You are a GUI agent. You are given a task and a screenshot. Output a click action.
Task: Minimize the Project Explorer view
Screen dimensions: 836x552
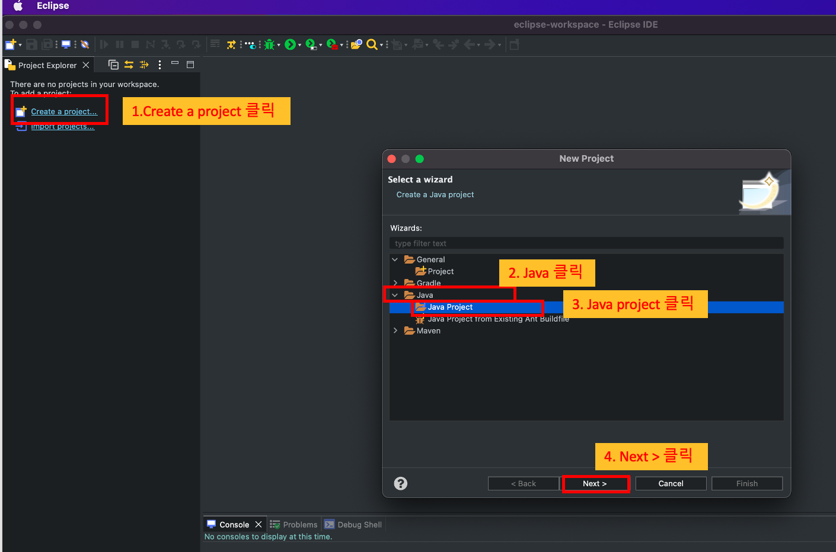click(175, 63)
